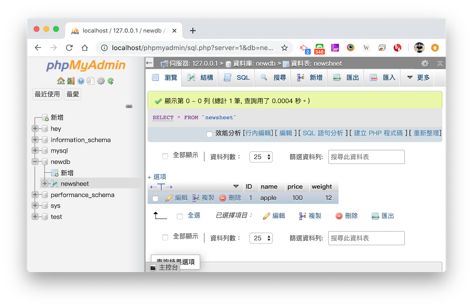Open the W extension icon

(366, 48)
